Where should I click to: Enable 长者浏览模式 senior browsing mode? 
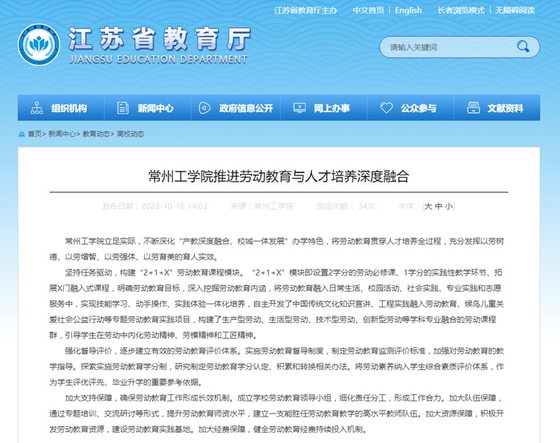point(461,10)
